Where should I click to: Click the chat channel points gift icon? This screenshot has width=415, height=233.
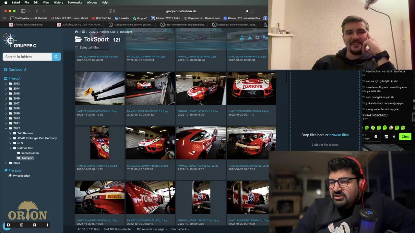pyautogui.click(x=386, y=137)
